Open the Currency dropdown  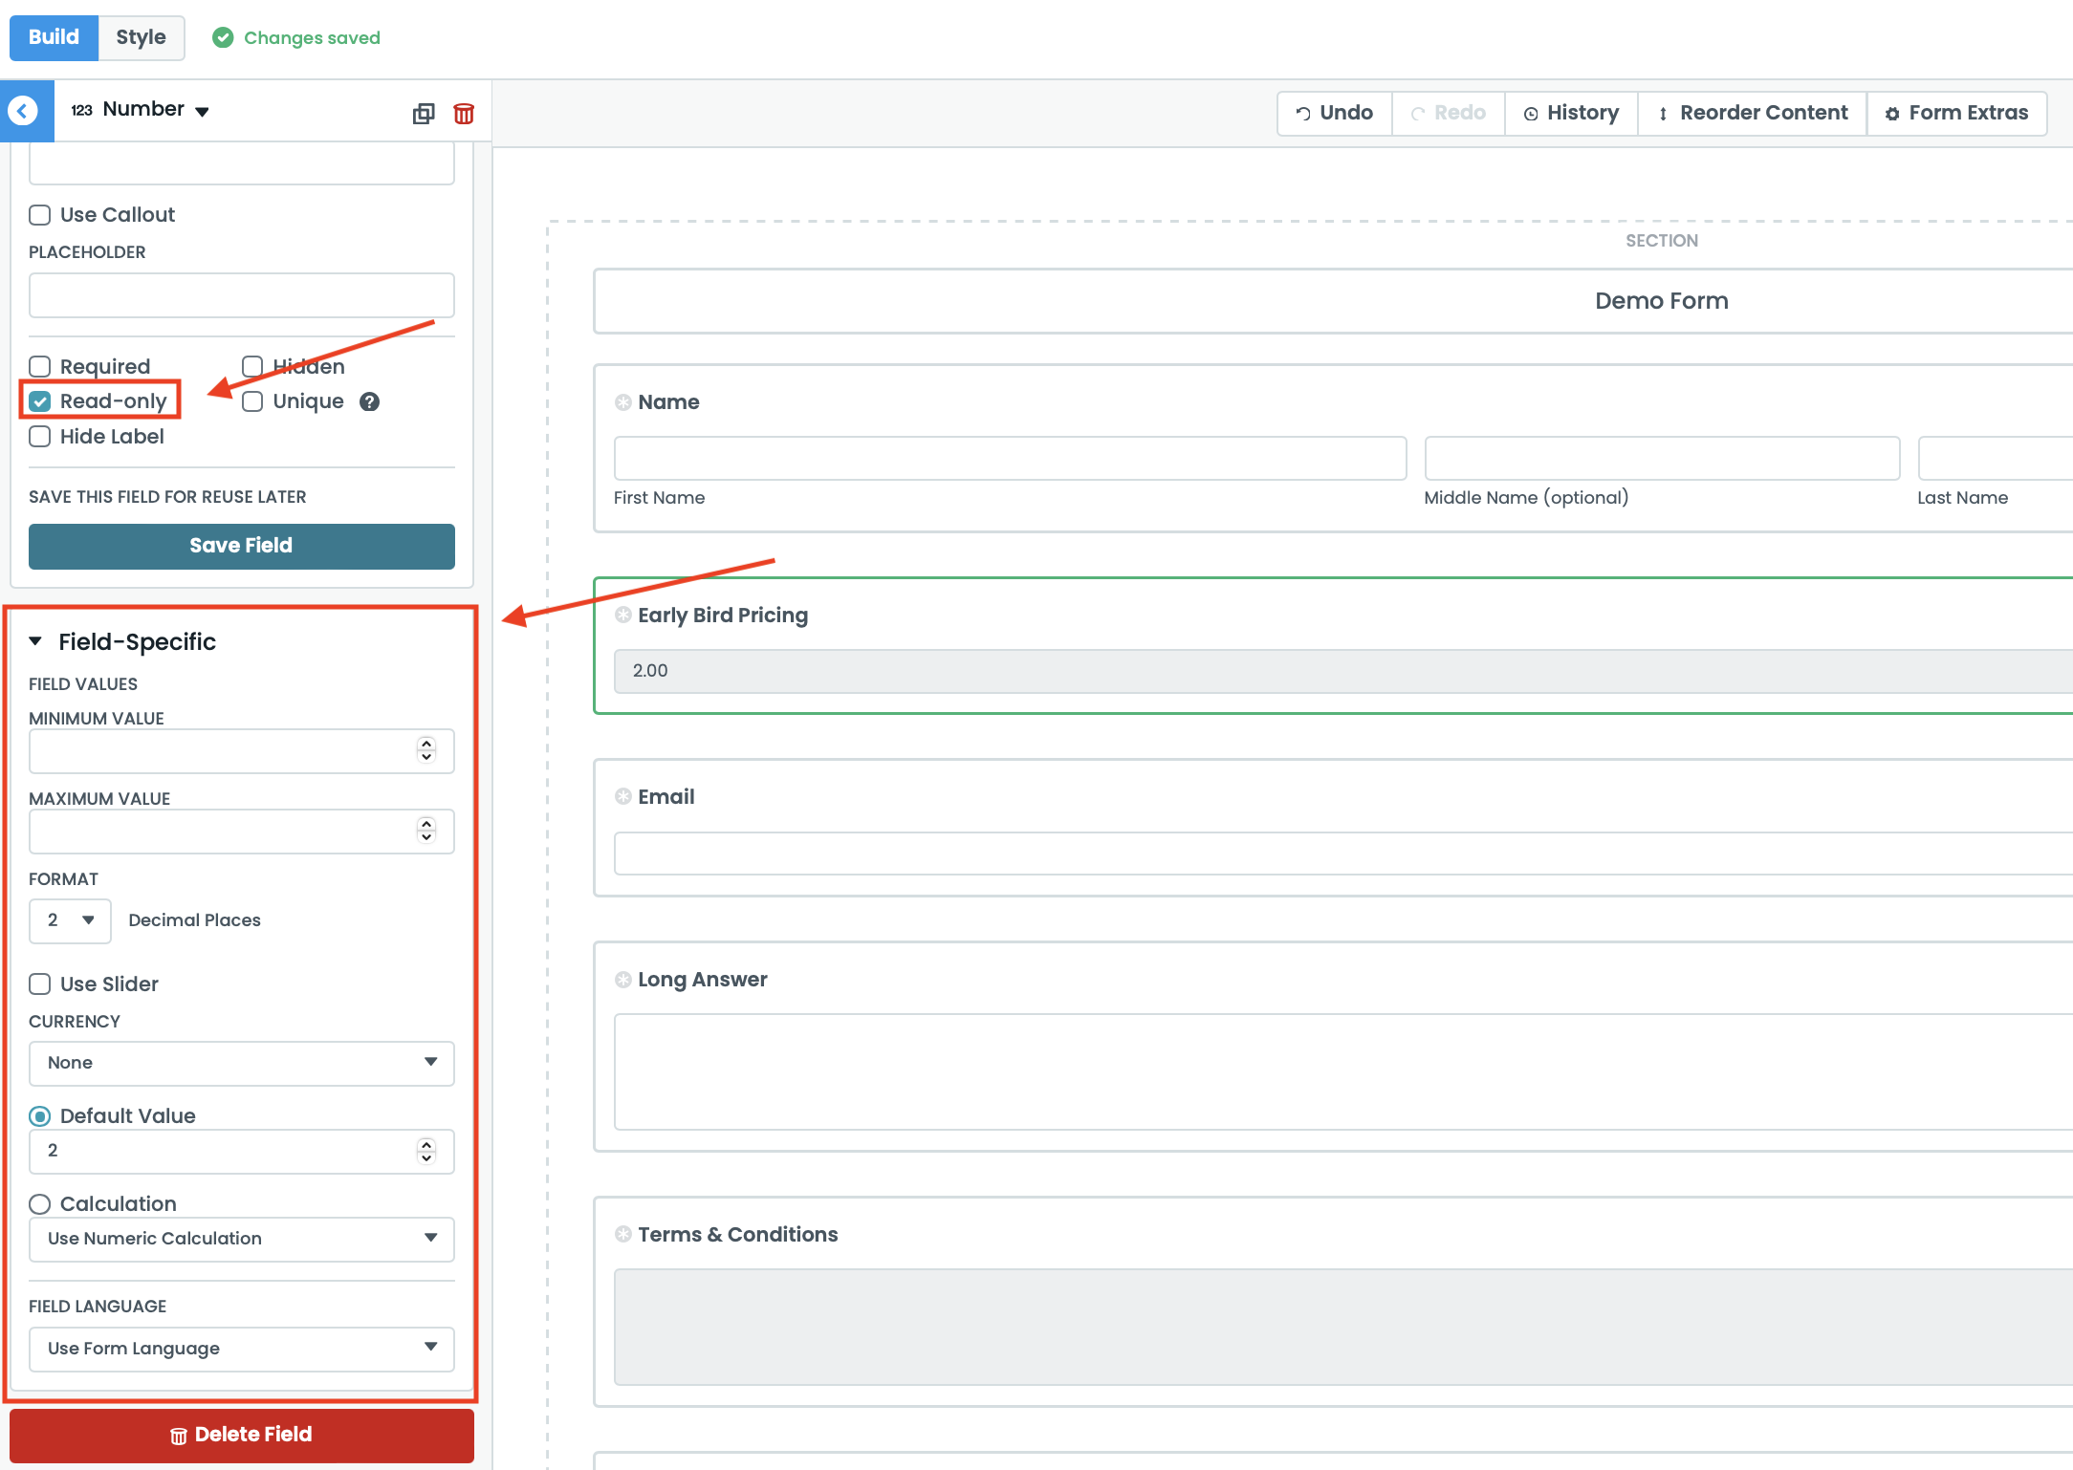point(241,1063)
